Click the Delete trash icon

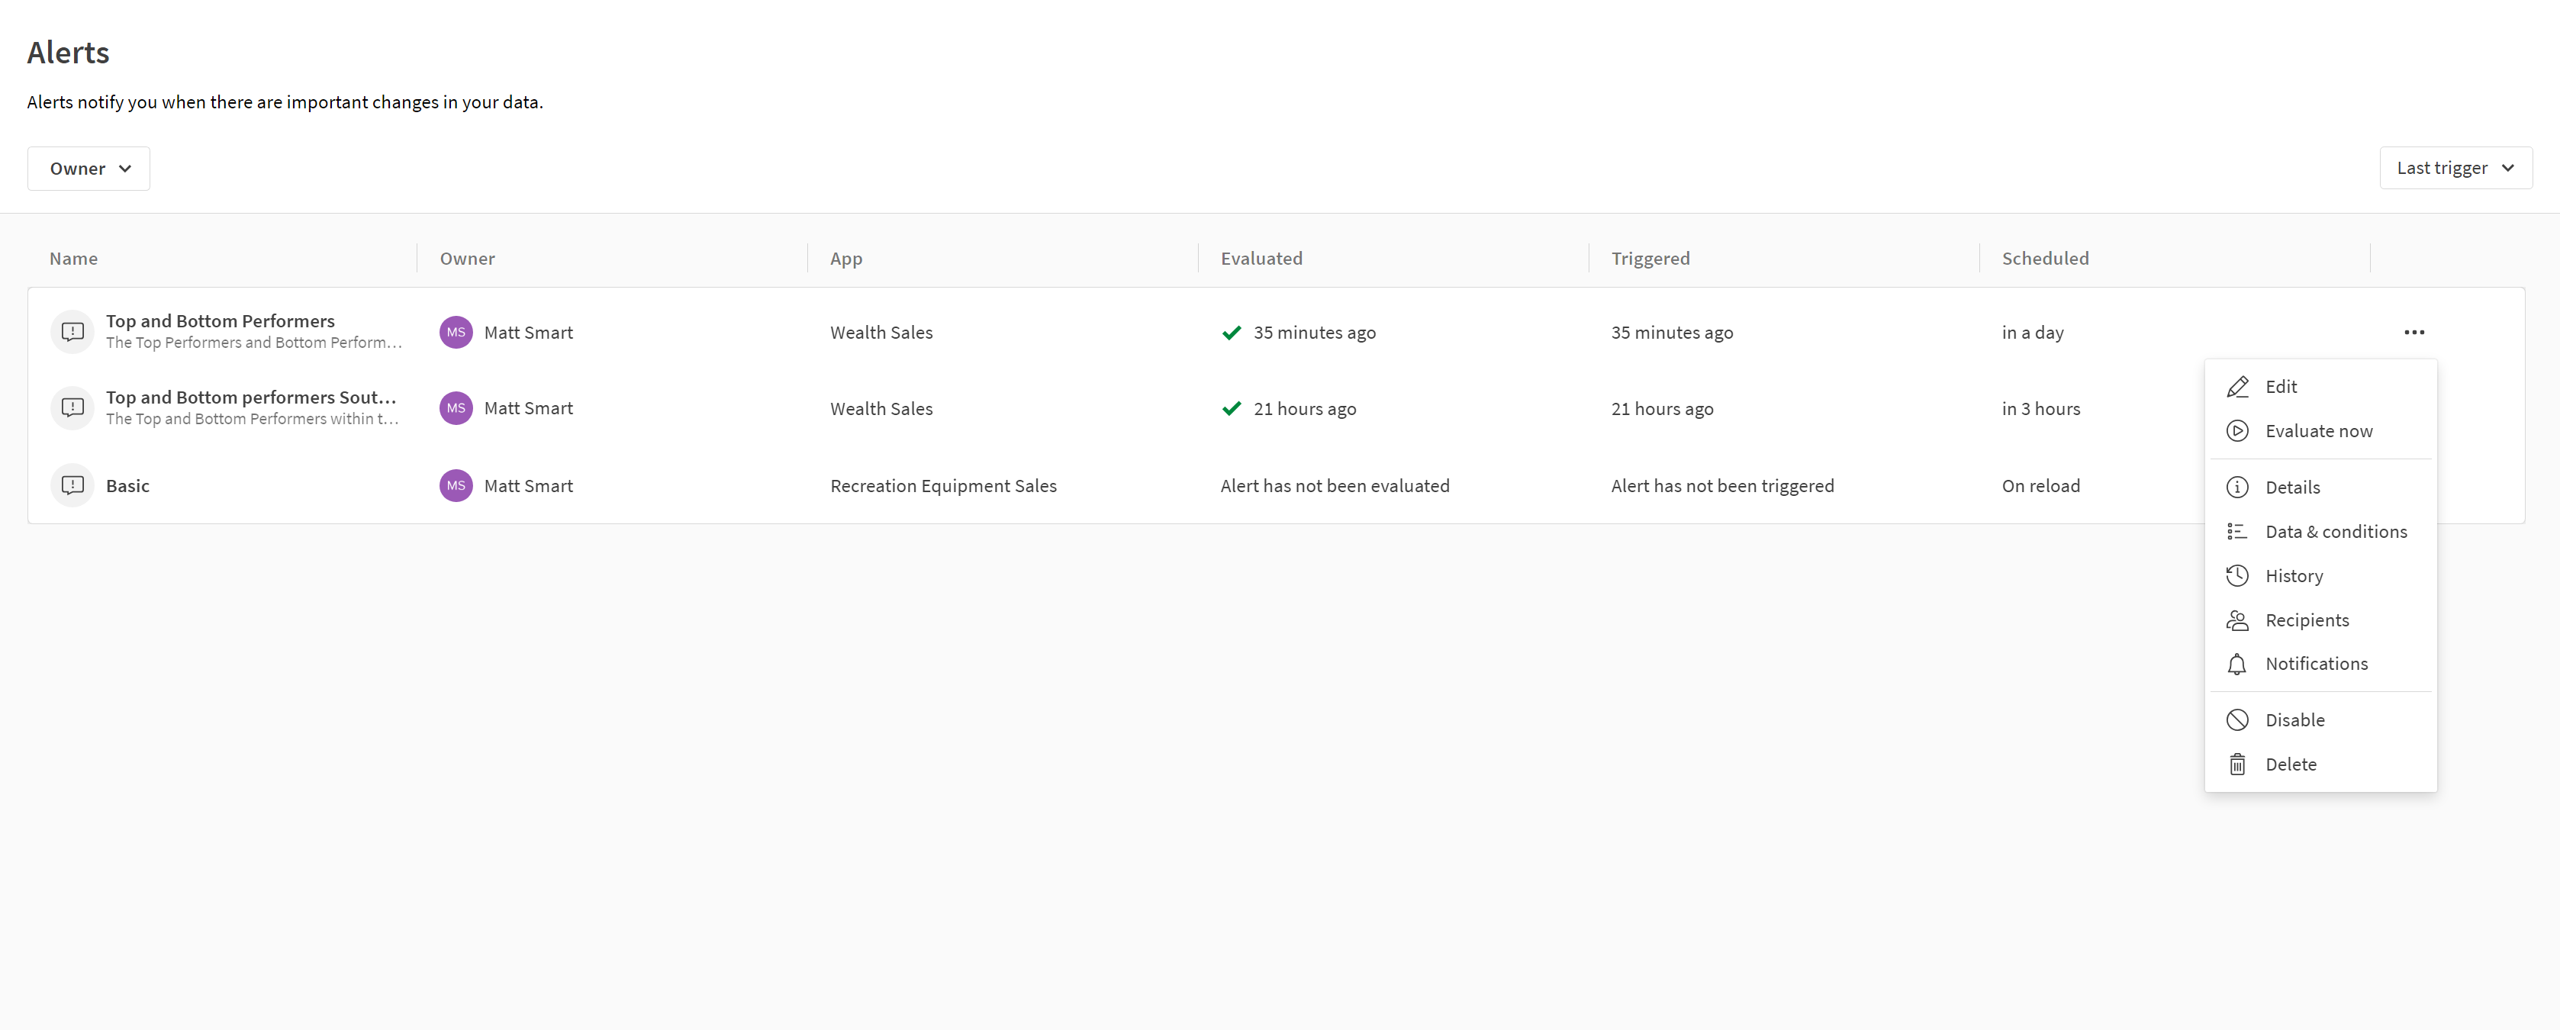2237,764
